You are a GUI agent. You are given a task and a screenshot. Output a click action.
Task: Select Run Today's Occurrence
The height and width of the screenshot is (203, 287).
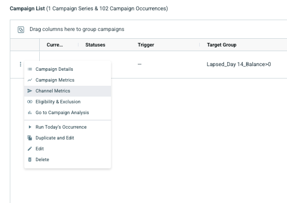68,127
